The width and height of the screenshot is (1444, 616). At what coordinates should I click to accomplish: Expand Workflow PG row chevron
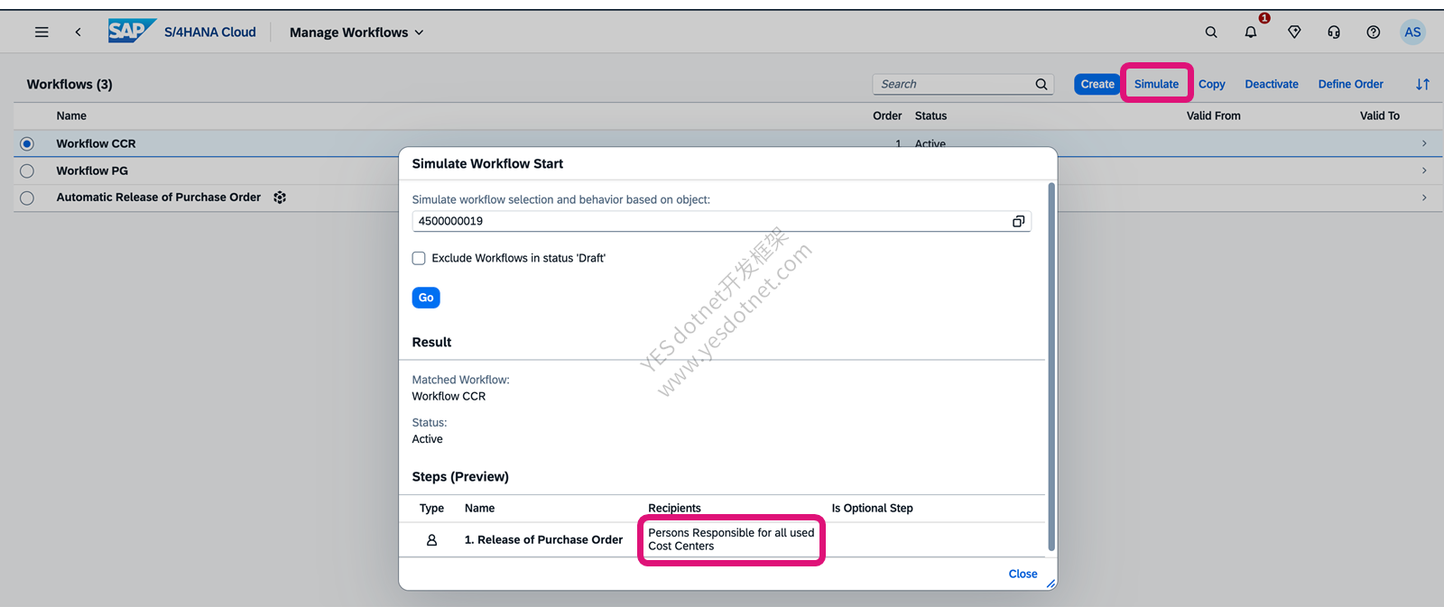[x=1424, y=170]
